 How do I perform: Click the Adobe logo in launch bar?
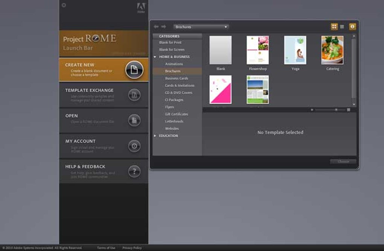(x=141, y=8)
